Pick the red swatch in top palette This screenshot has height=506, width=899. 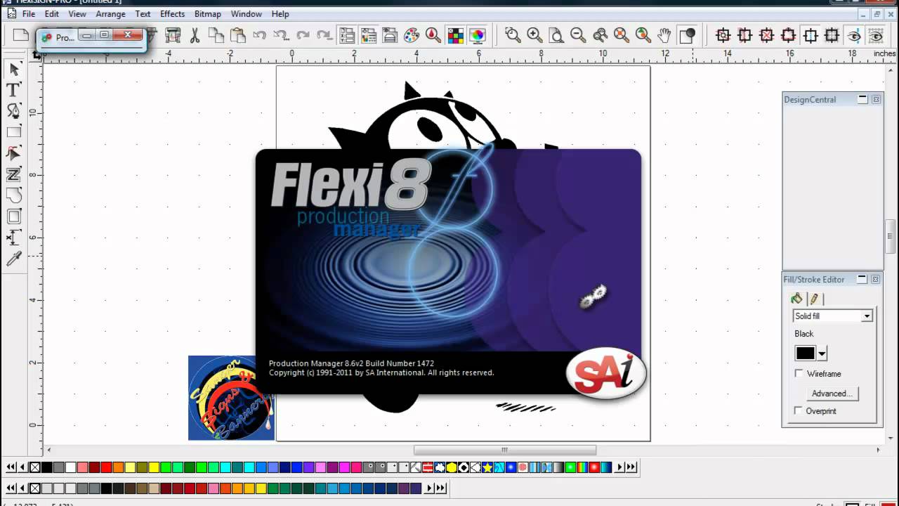click(106, 467)
